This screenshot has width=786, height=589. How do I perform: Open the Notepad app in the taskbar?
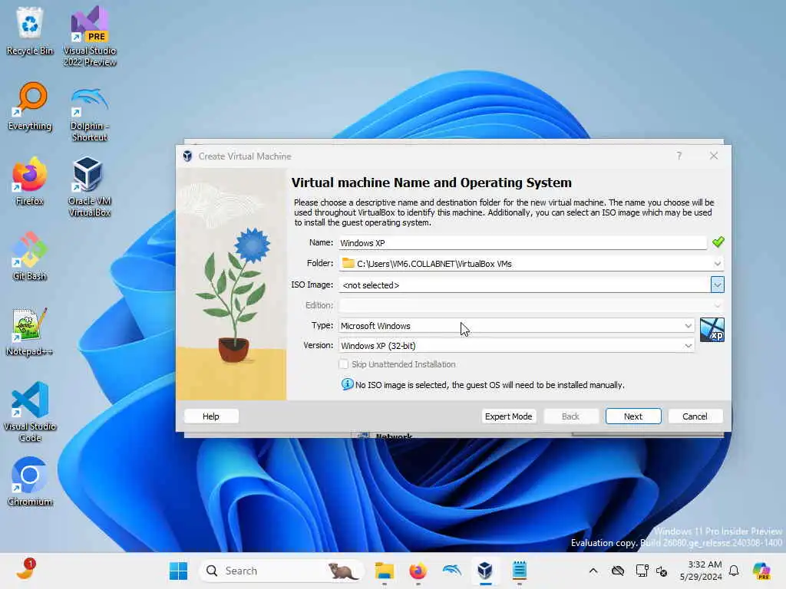click(x=520, y=571)
